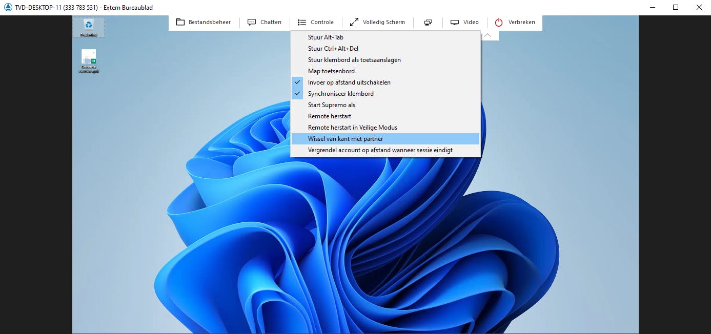Select the Prullenbak recycle bin desktop icon
Viewport: 711px width, 334px height.
89,27
